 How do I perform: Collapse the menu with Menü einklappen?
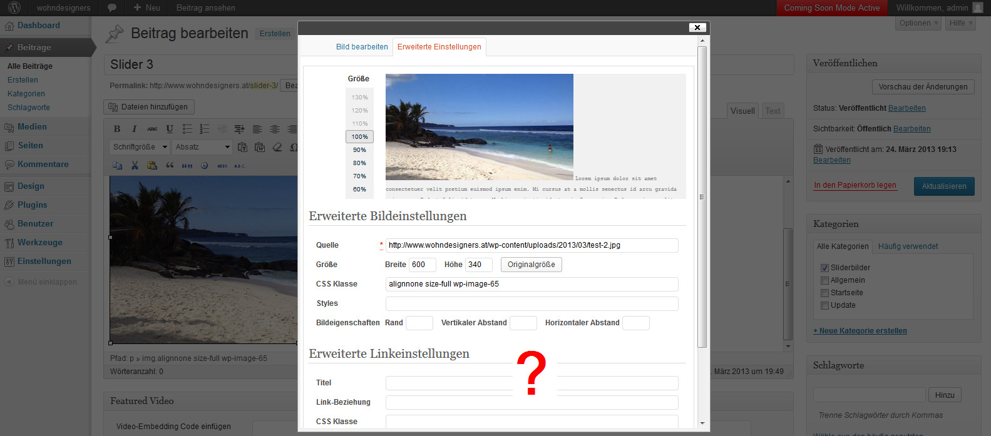coord(41,282)
